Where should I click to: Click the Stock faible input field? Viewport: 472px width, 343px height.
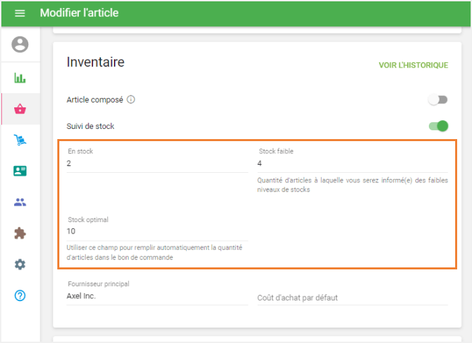pyautogui.click(x=352, y=164)
